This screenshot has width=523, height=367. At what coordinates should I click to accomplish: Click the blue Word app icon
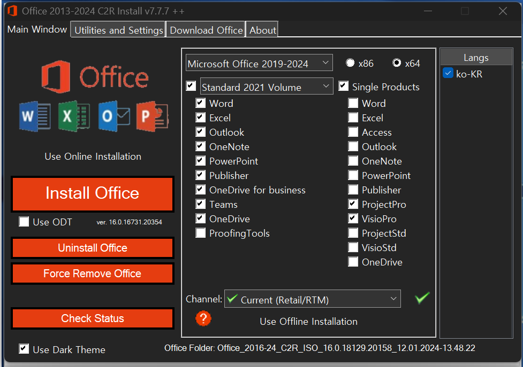point(35,116)
